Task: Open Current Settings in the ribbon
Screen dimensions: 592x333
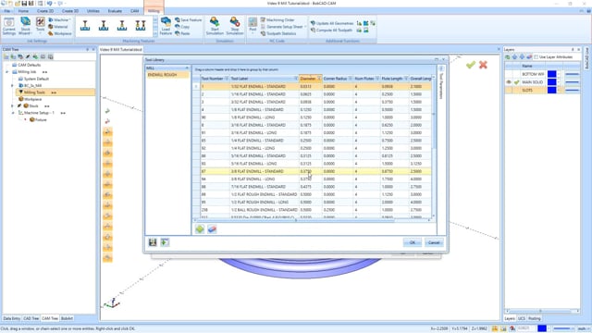Action: (8, 26)
